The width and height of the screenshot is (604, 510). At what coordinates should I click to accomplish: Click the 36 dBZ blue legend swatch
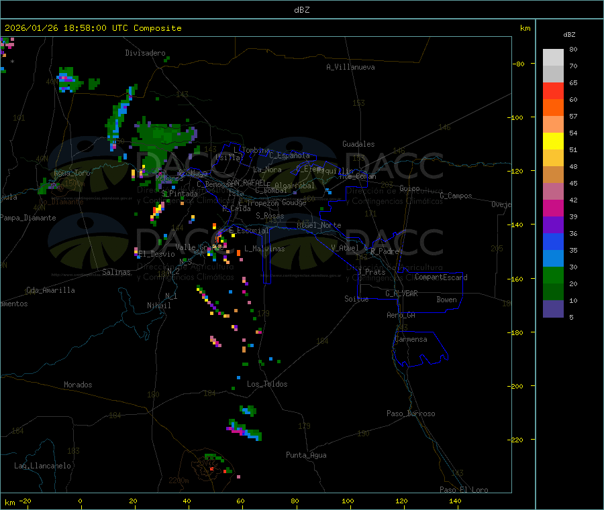[x=553, y=241]
